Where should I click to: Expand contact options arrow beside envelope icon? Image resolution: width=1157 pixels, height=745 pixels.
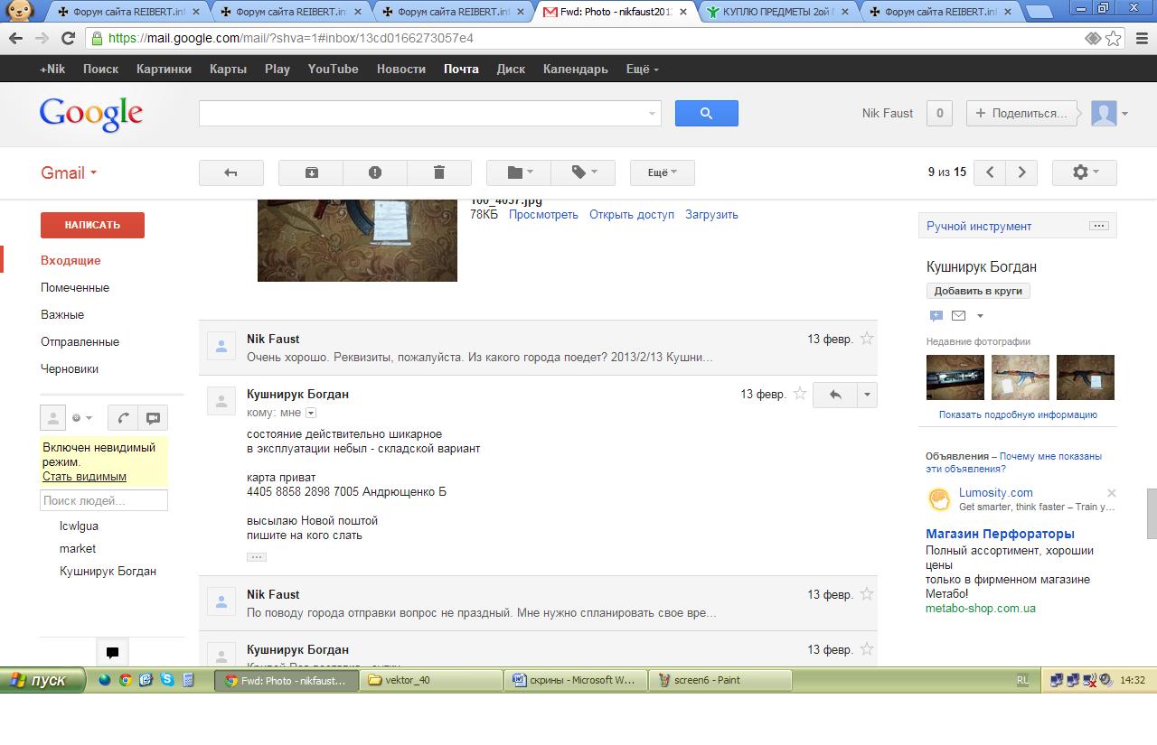[980, 316]
